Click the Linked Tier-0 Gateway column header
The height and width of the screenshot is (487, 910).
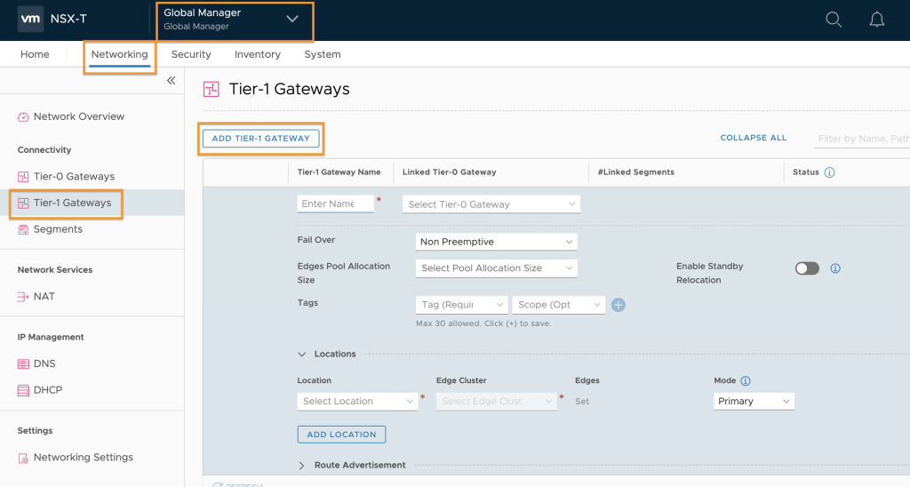(449, 172)
